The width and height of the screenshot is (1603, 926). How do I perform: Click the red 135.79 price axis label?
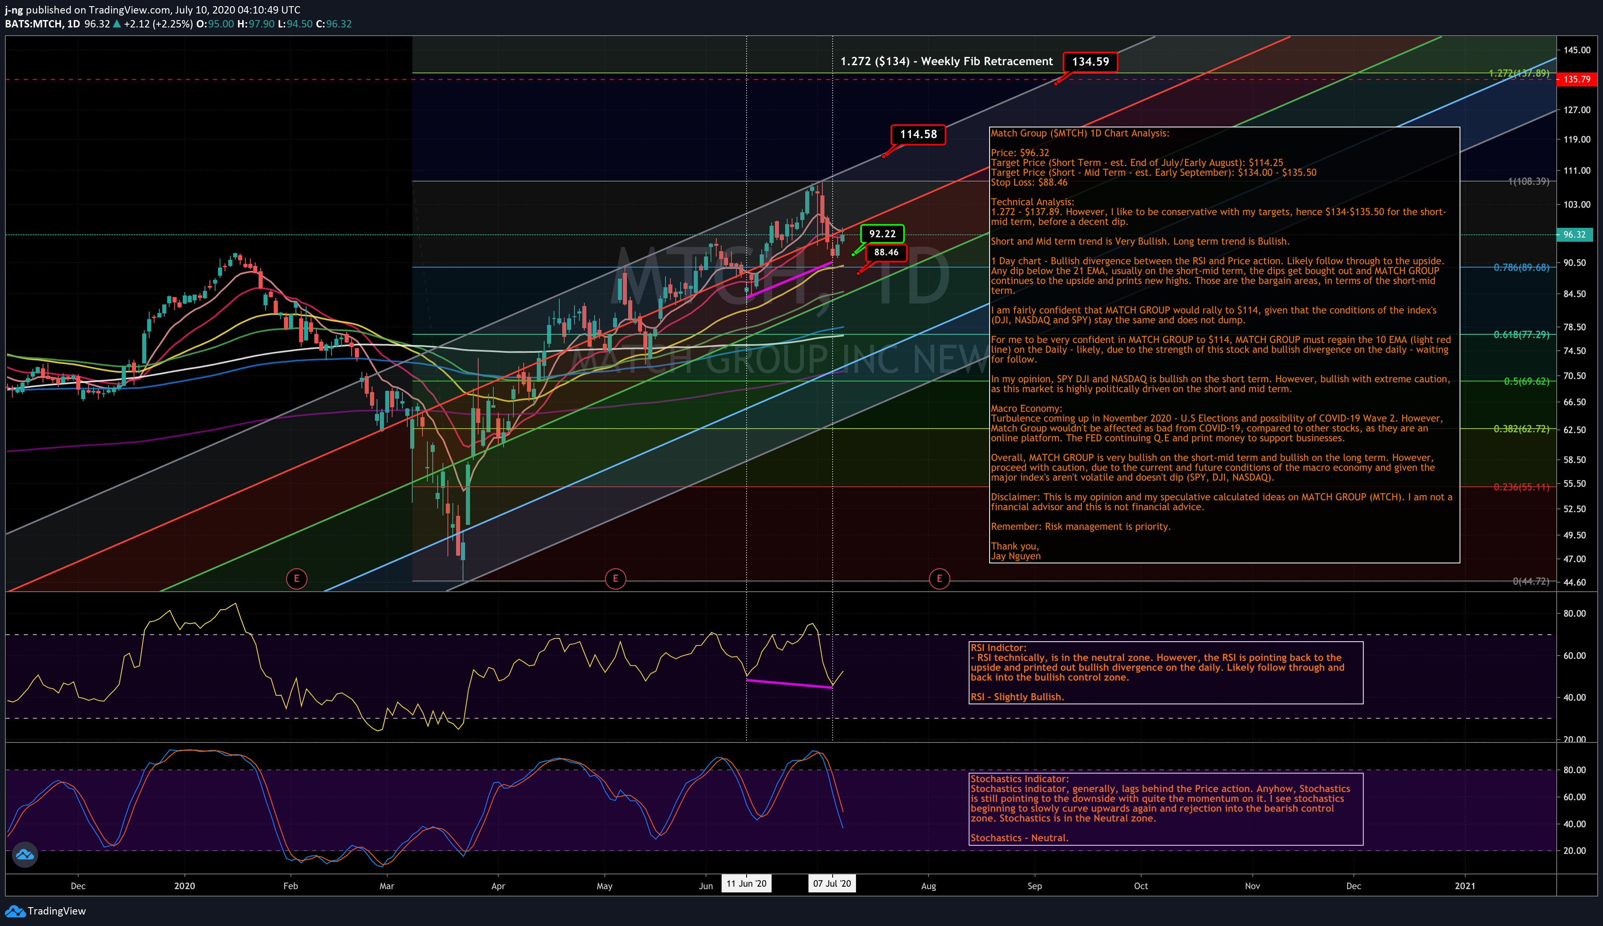[x=1576, y=79]
